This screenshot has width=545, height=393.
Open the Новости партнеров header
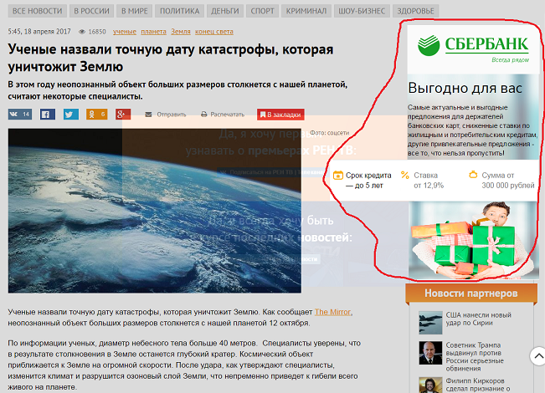point(471,293)
